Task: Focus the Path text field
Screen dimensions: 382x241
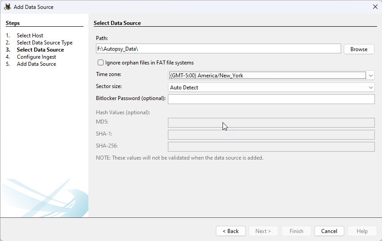Action: point(218,49)
